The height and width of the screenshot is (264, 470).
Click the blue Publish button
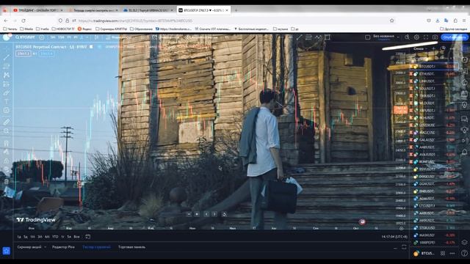pos(455,37)
